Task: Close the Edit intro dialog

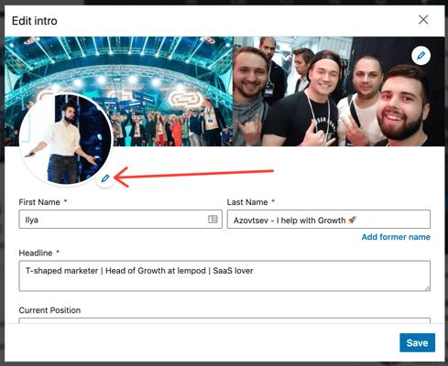Action: [423, 20]
